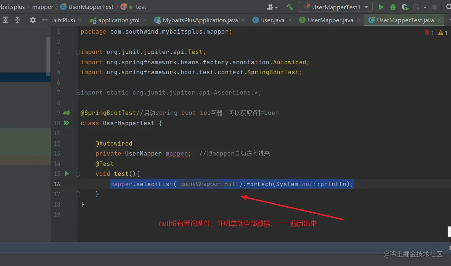Start debugging with the green bug icon

click(x=393, y=7)
